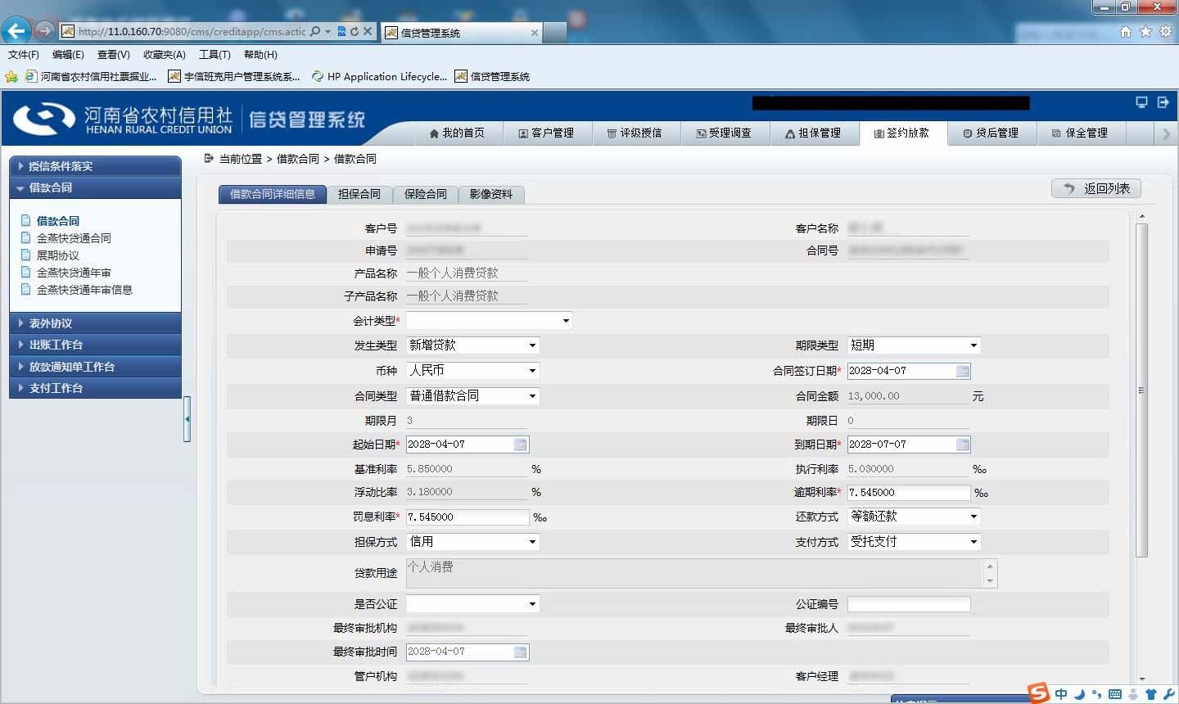Click the form vertical scrollbar
The height and width of the screenshot is (704, 1179).
point(1142,390)
